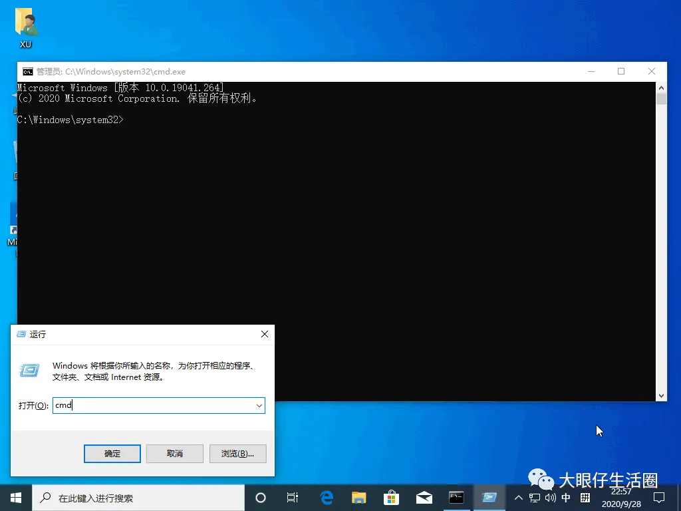Image resolution: width=681 pixels, height=511 pixels.
Task: Open the Run dialog combo box dropdown
Action: click(x=259, y=405)
